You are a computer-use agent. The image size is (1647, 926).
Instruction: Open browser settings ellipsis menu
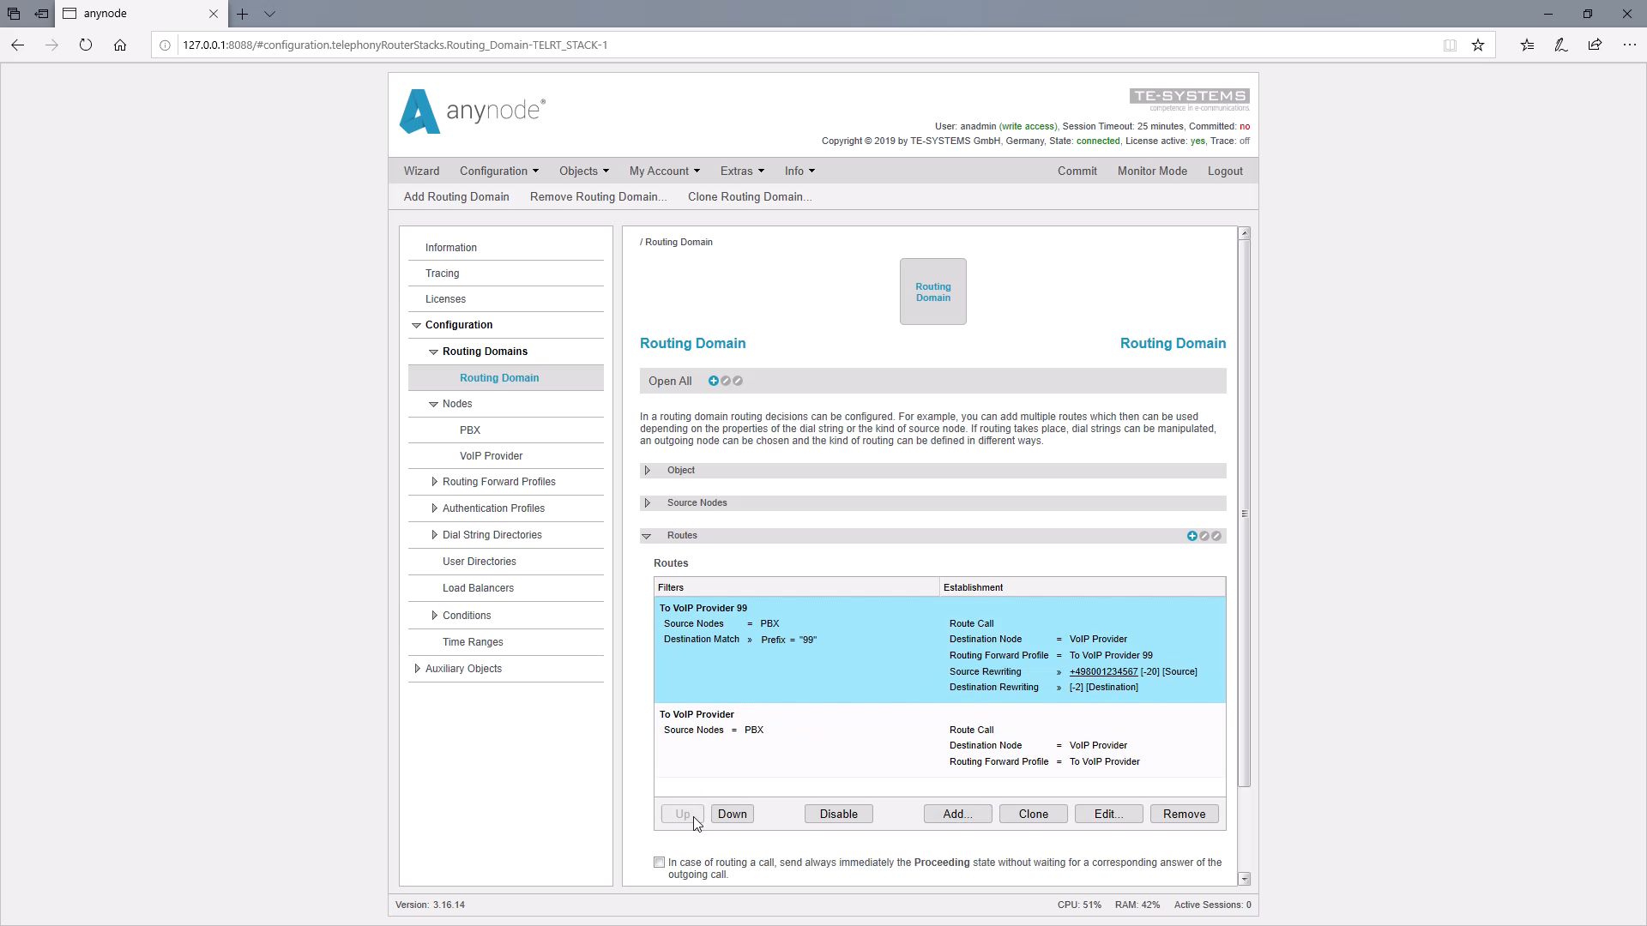click(1630, 45)
